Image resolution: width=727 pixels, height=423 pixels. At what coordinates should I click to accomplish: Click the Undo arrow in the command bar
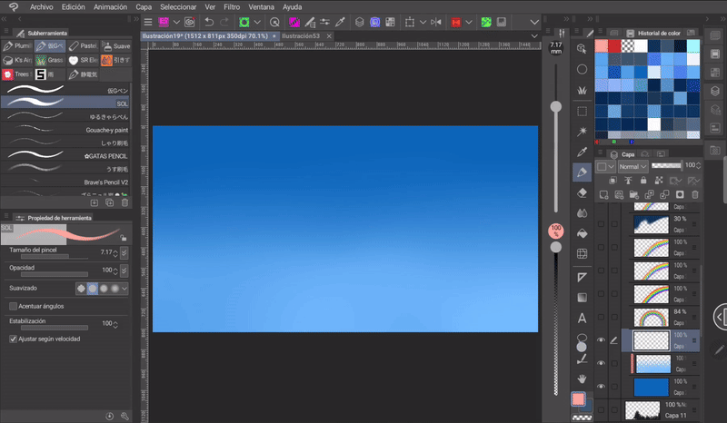[x=210, y=21]
